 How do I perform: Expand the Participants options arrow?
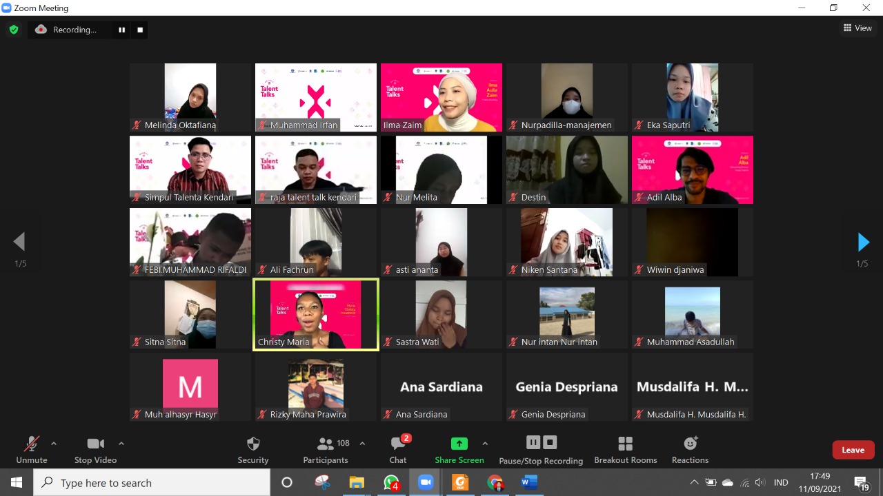[362, 444]
